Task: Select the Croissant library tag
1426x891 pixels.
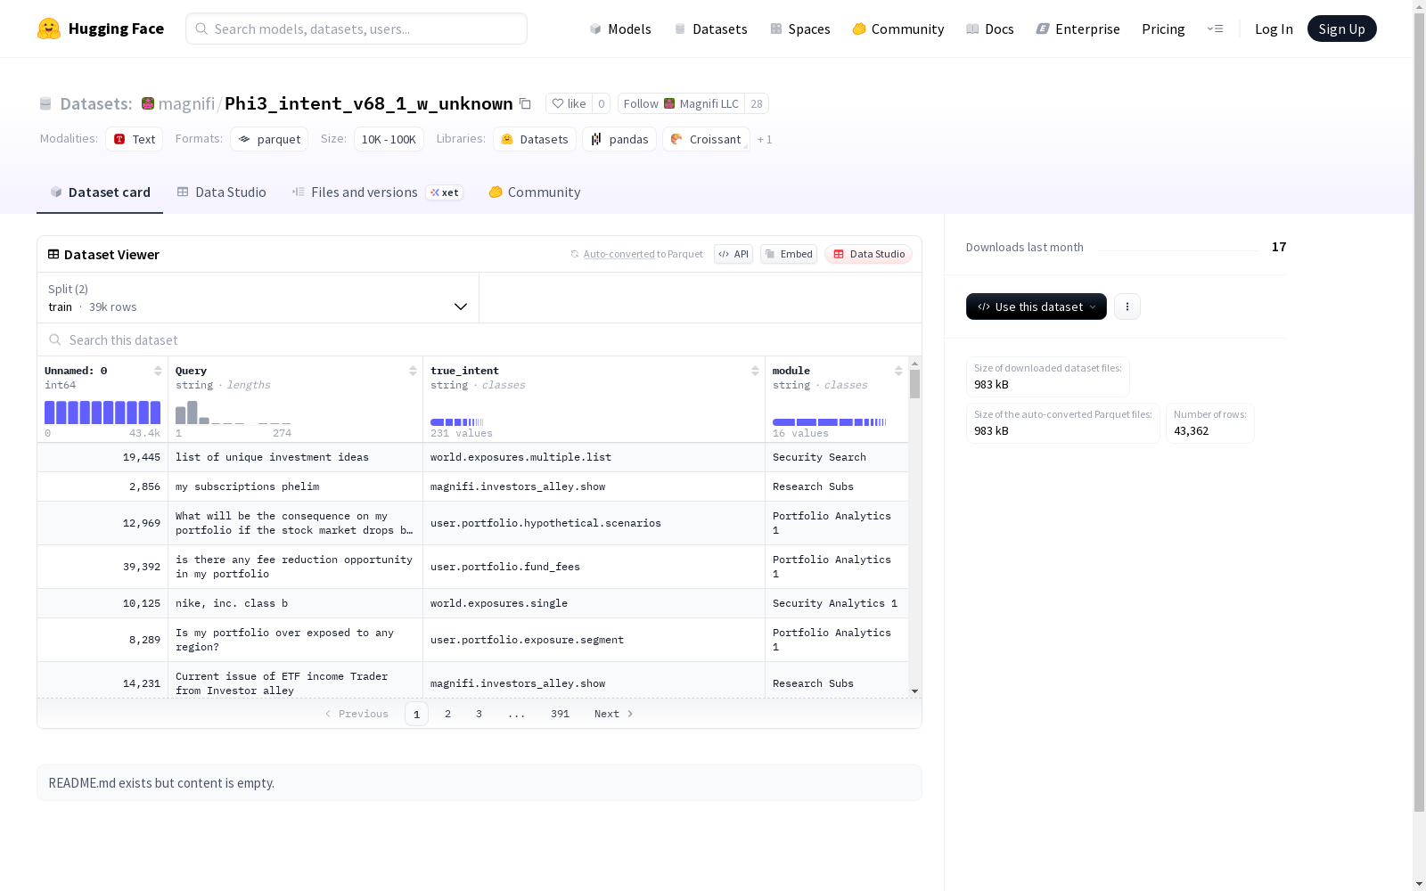Action: (706, 139)
